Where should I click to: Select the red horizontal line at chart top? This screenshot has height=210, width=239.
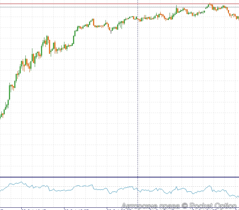[x=100, y=4]
